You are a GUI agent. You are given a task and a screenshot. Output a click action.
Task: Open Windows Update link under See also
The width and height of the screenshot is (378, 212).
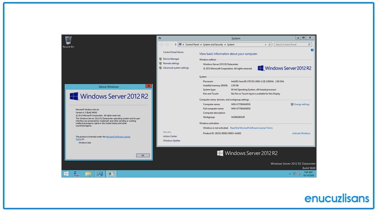click(172, 141)
